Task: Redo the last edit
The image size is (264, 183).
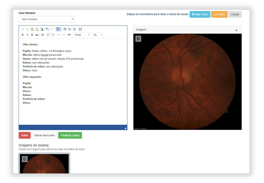Action: coord(52,29)
